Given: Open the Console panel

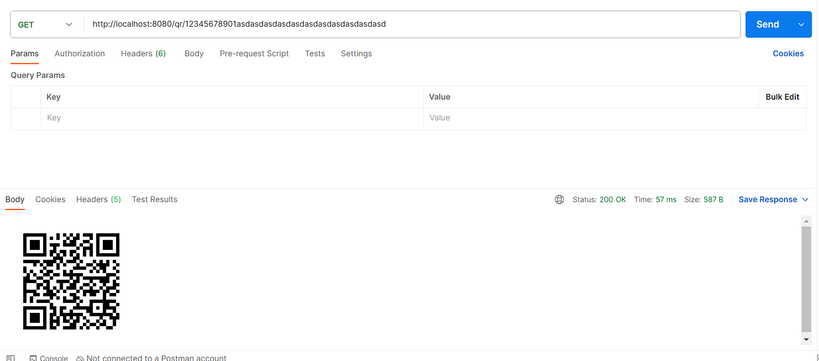Looking at the screenshot, I should point(49,358).
